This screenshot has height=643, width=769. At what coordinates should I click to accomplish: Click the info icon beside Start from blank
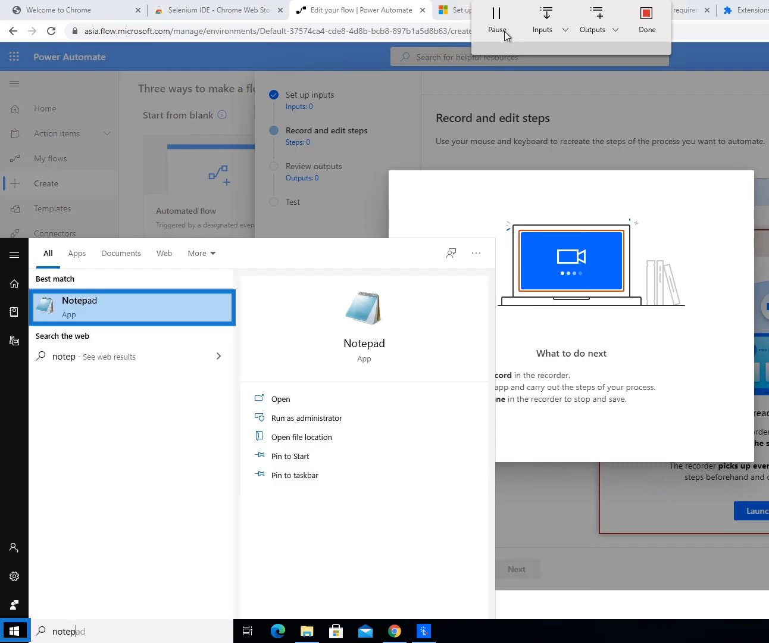[x=222, y=115]
